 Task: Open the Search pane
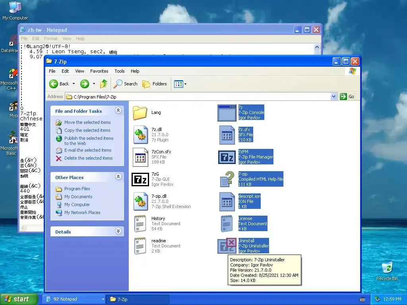(126, 84)
